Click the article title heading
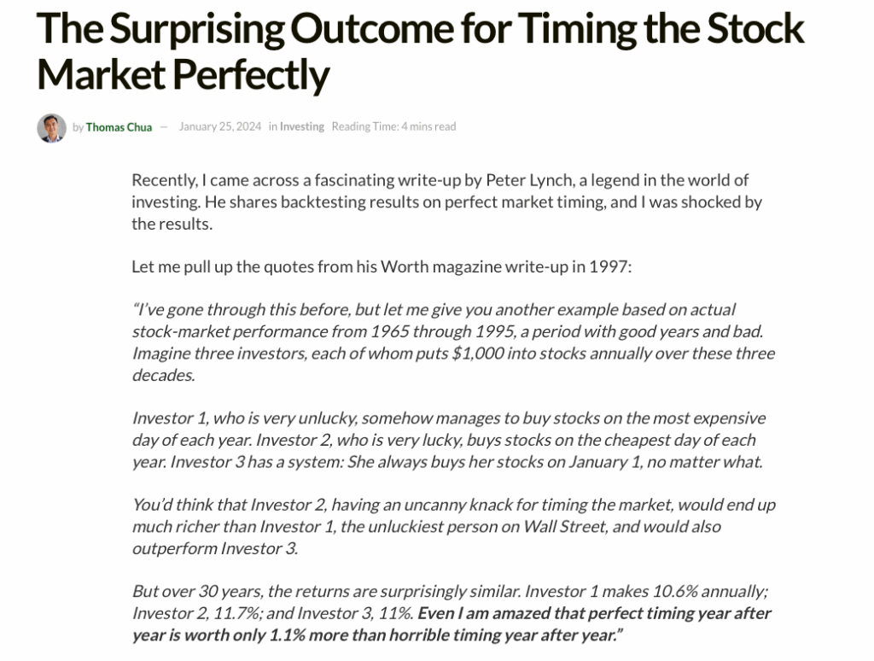874x661 pixels. coord(420,50)
